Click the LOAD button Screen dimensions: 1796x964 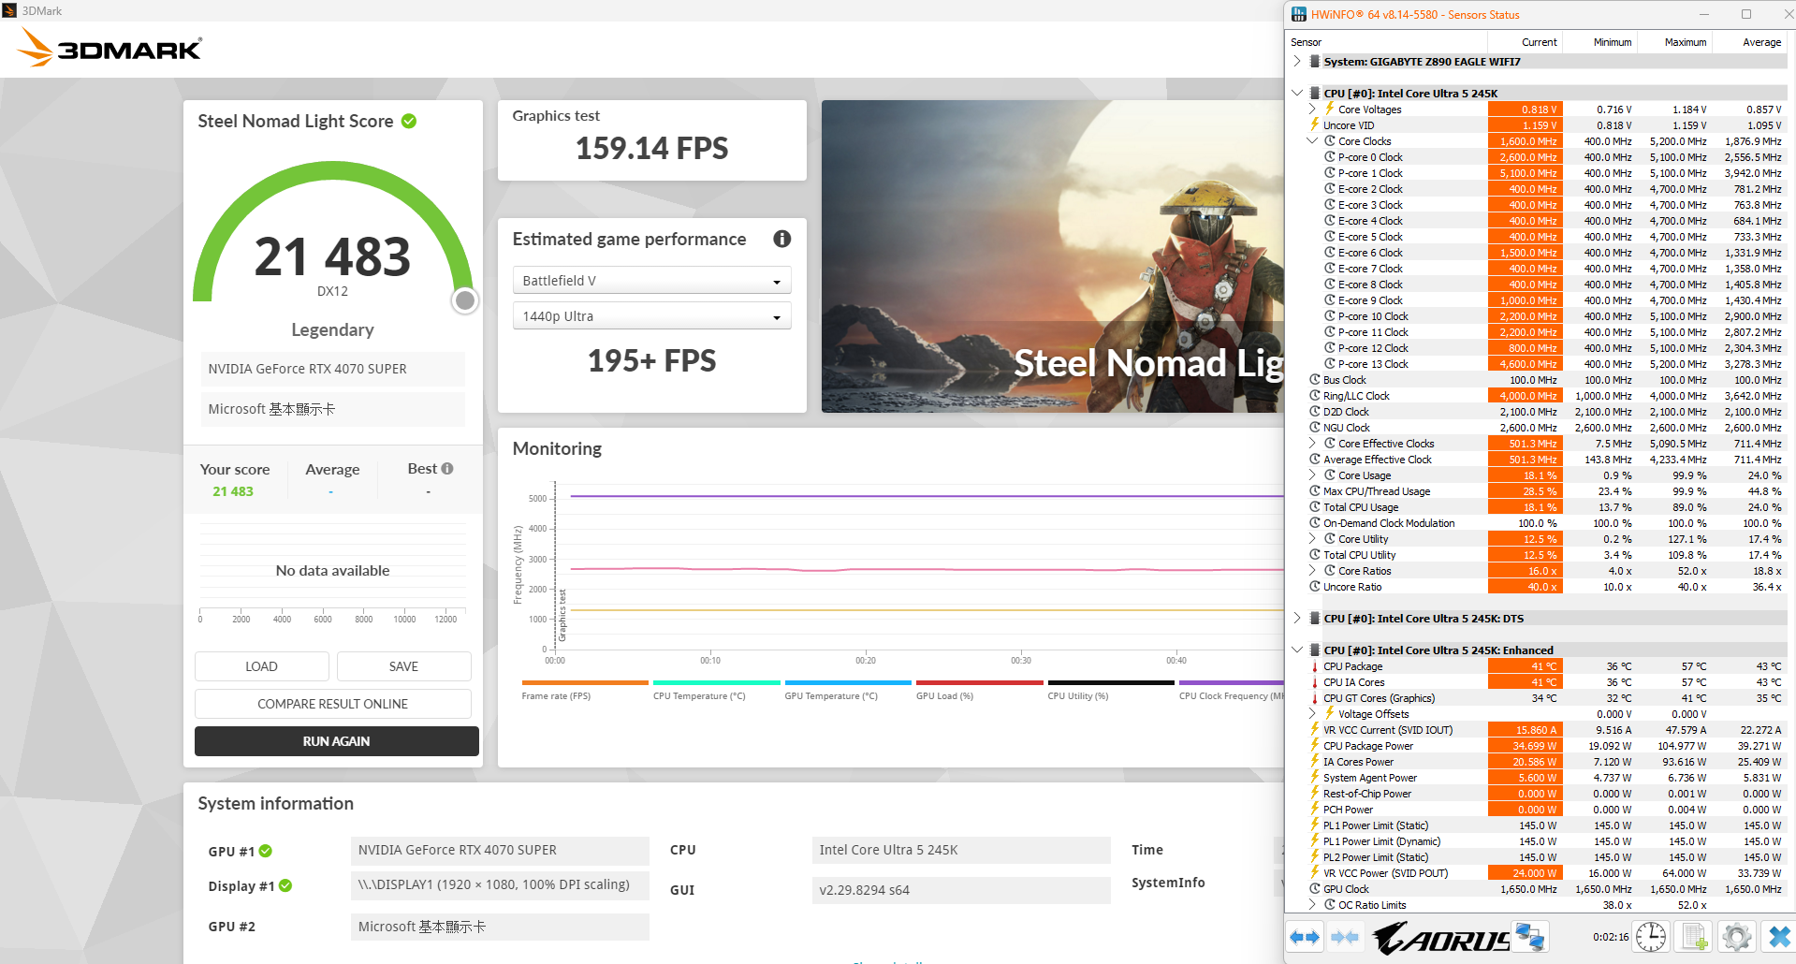tap(262, 666)
